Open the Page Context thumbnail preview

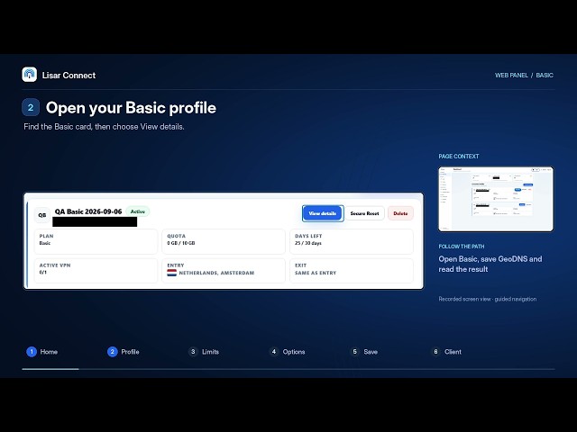(x=496, y=199)
